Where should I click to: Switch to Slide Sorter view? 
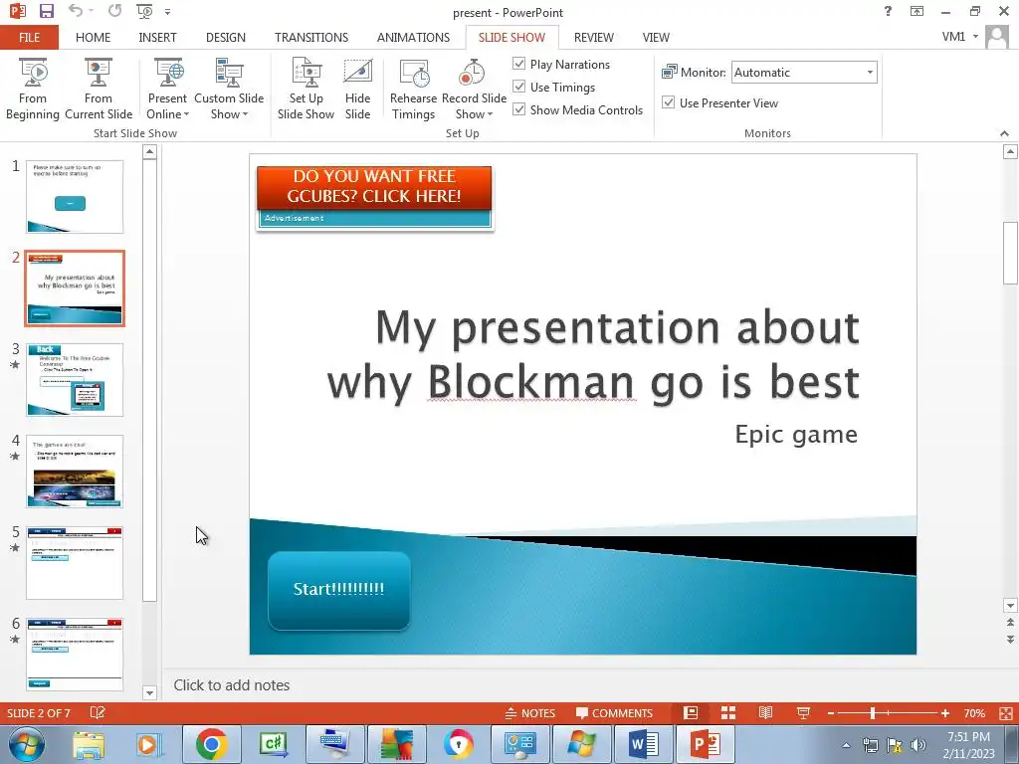pyautogui.click(x=728, y=712)
